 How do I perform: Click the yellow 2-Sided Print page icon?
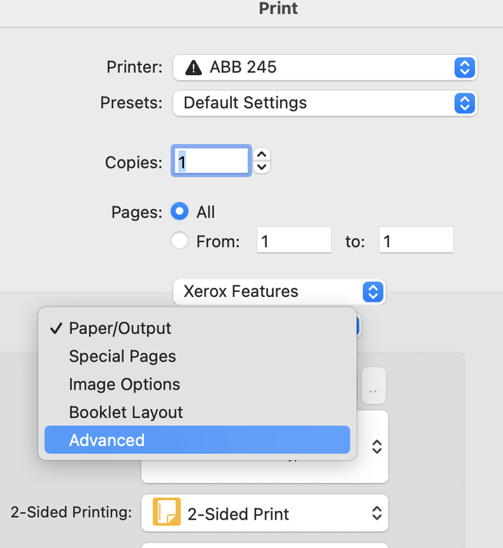click(166, 514)
